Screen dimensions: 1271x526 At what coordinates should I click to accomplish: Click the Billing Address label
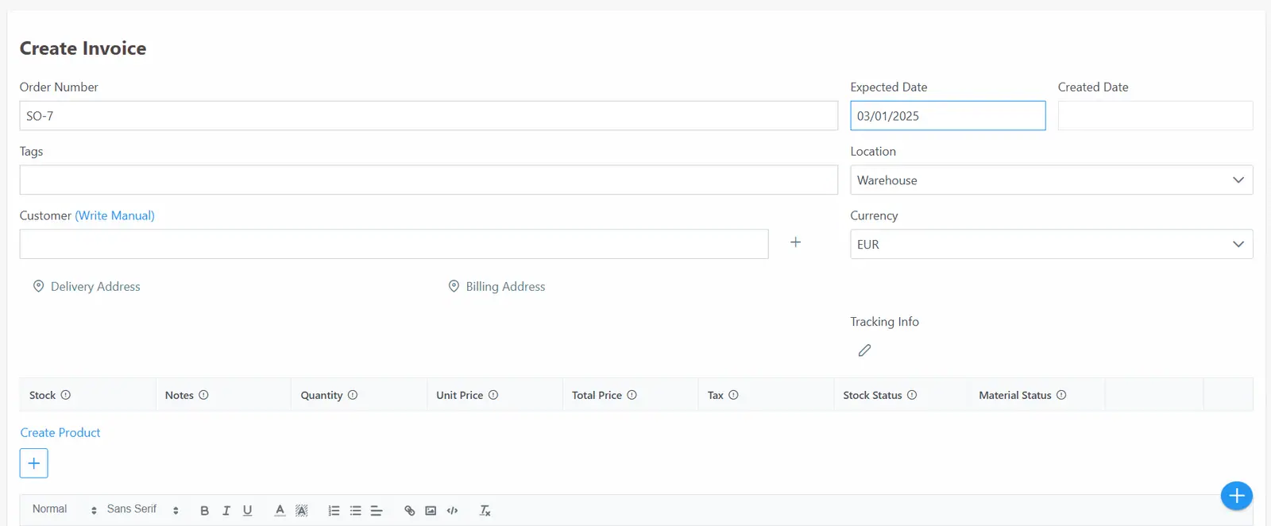point(505,287)
